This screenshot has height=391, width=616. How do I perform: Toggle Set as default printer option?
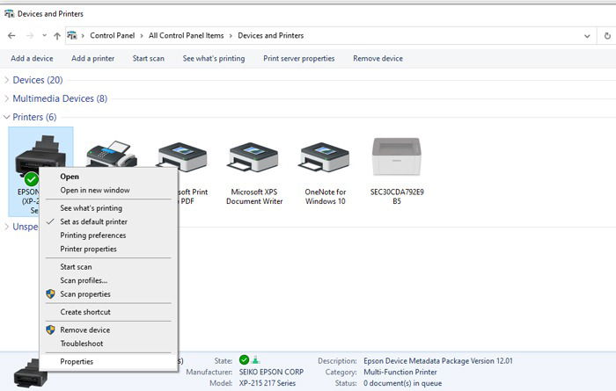(93, 222)
